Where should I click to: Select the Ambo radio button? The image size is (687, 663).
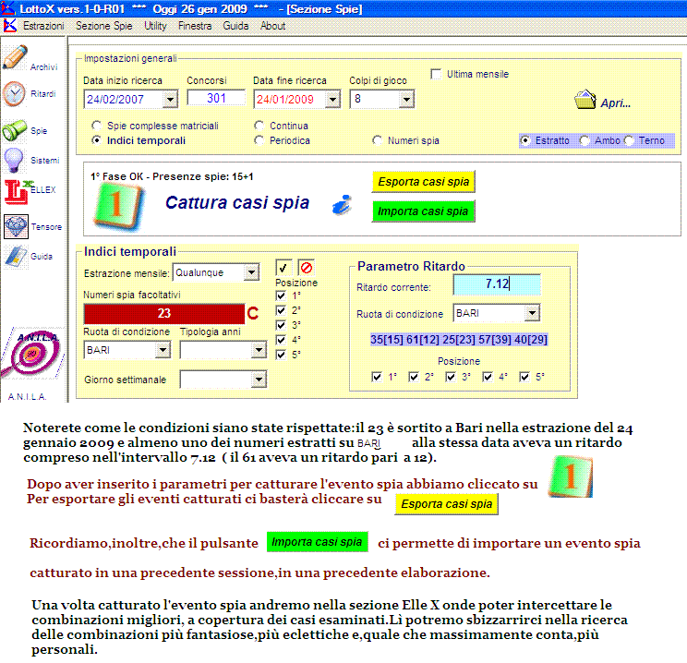pyautogui.click(x=585, y=140)
